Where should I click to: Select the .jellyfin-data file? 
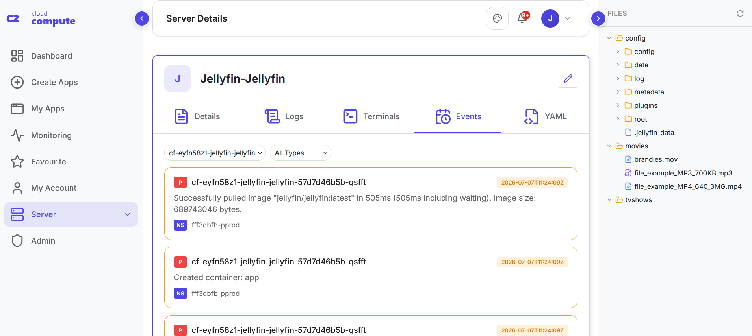click(654, 133)
